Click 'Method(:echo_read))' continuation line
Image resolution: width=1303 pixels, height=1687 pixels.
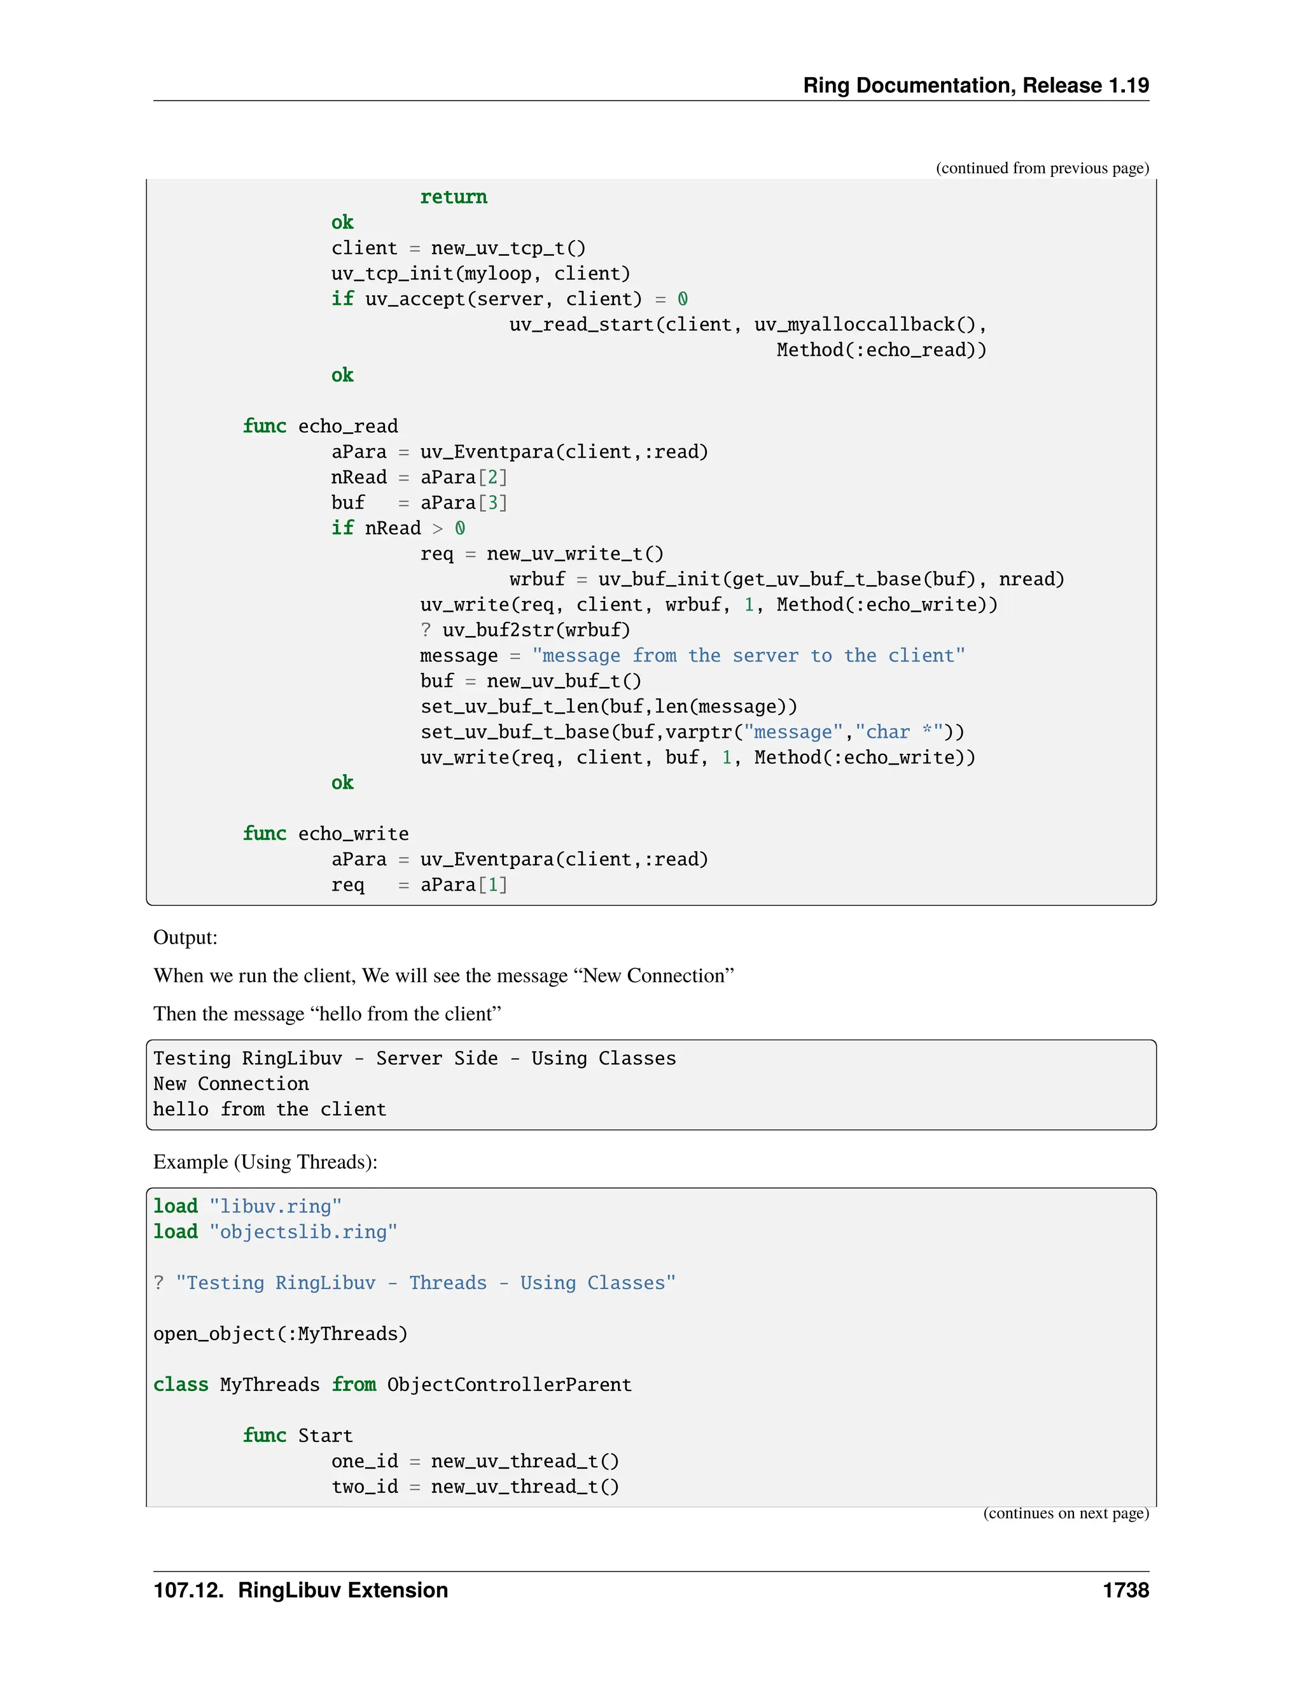click(882, 350)
